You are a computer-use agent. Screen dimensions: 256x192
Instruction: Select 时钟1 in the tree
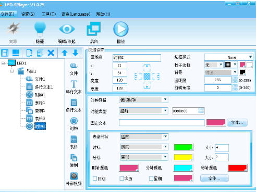(40, 95)
